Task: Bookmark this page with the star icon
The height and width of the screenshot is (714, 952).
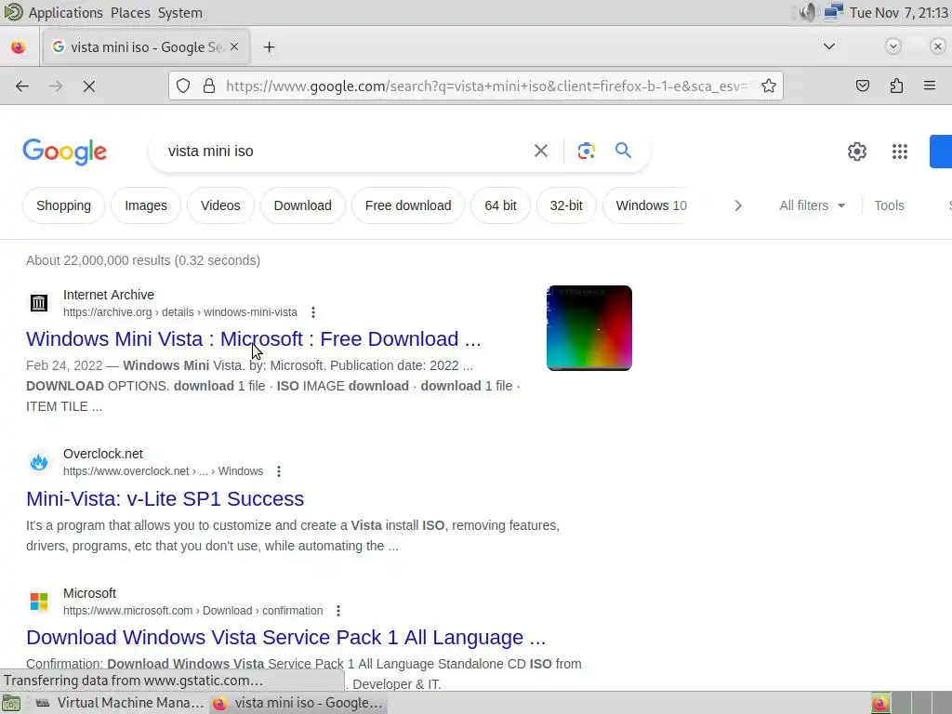Action: click(769, 86)
